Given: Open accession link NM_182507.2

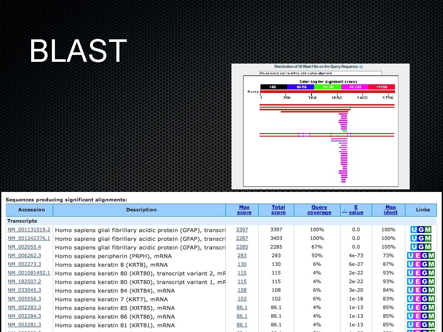Looking at the screenshot, I should coord(24,281).
